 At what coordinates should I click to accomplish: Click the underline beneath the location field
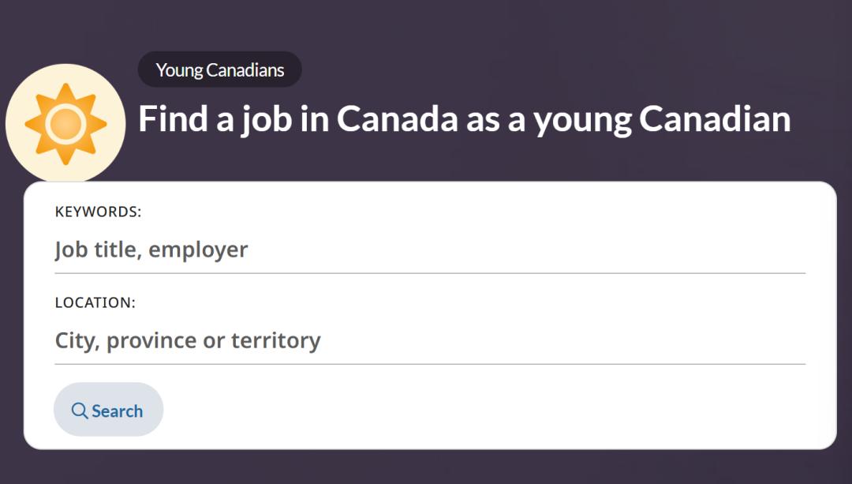pyautogui.click(x=430, y=364)
